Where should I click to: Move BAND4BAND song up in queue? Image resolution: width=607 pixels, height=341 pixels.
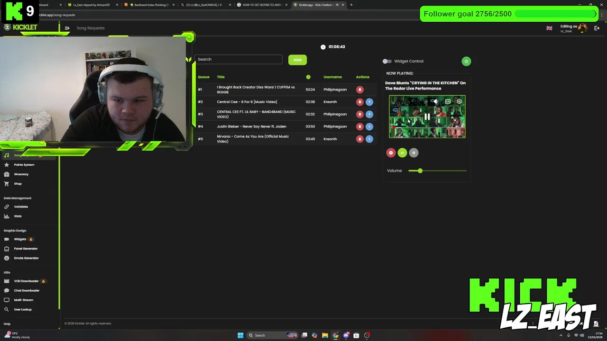[369, 114]
